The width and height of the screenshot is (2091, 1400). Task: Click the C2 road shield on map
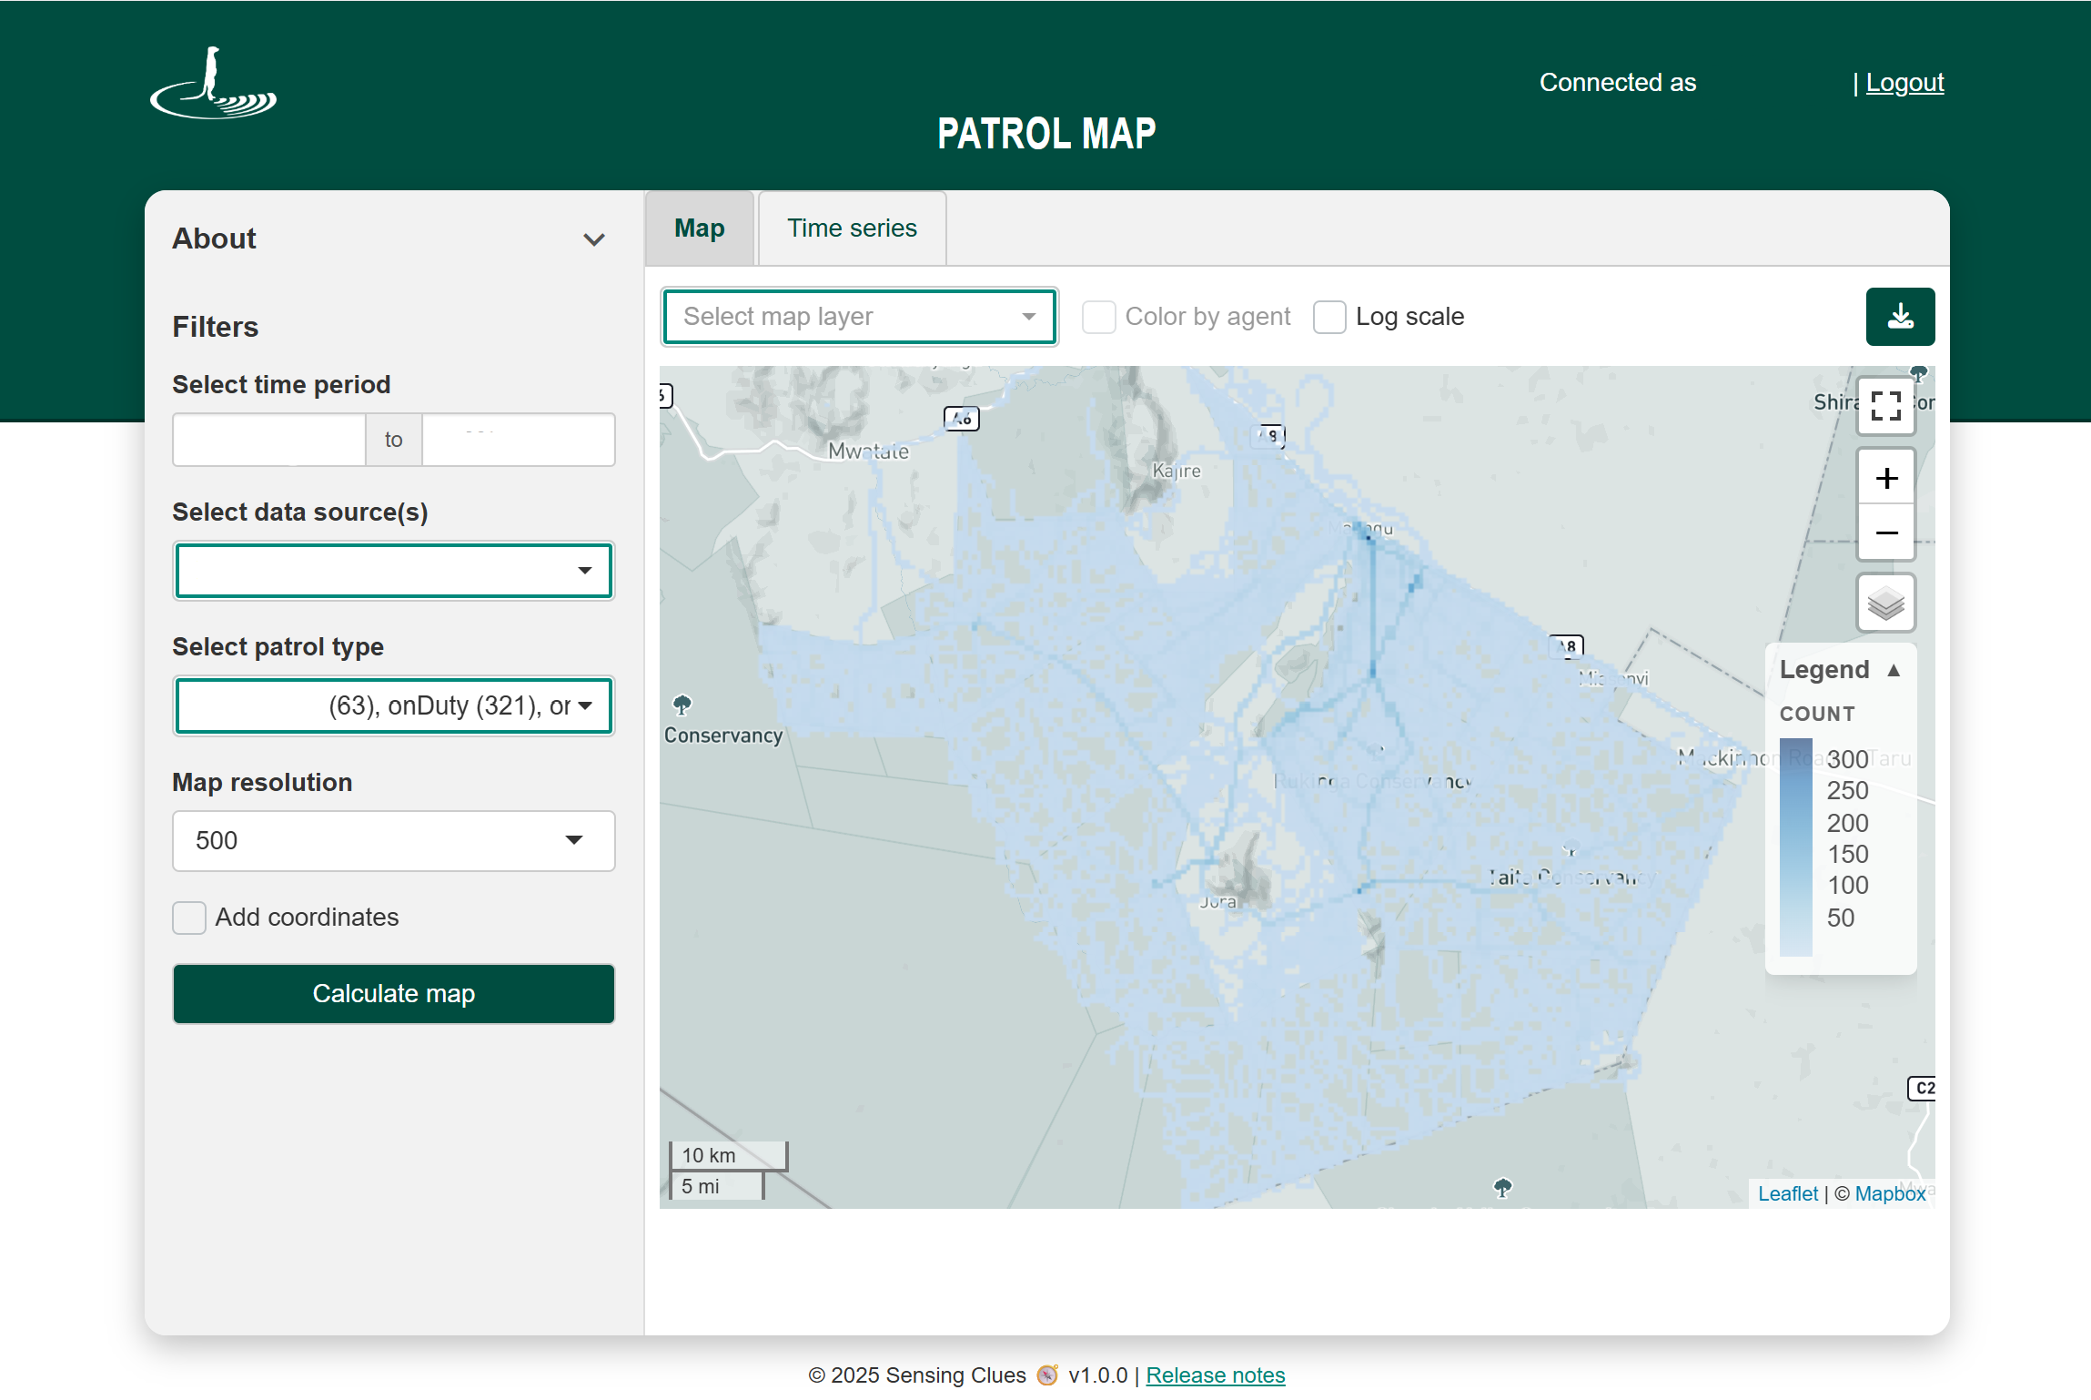[x=1922, y=1088]
